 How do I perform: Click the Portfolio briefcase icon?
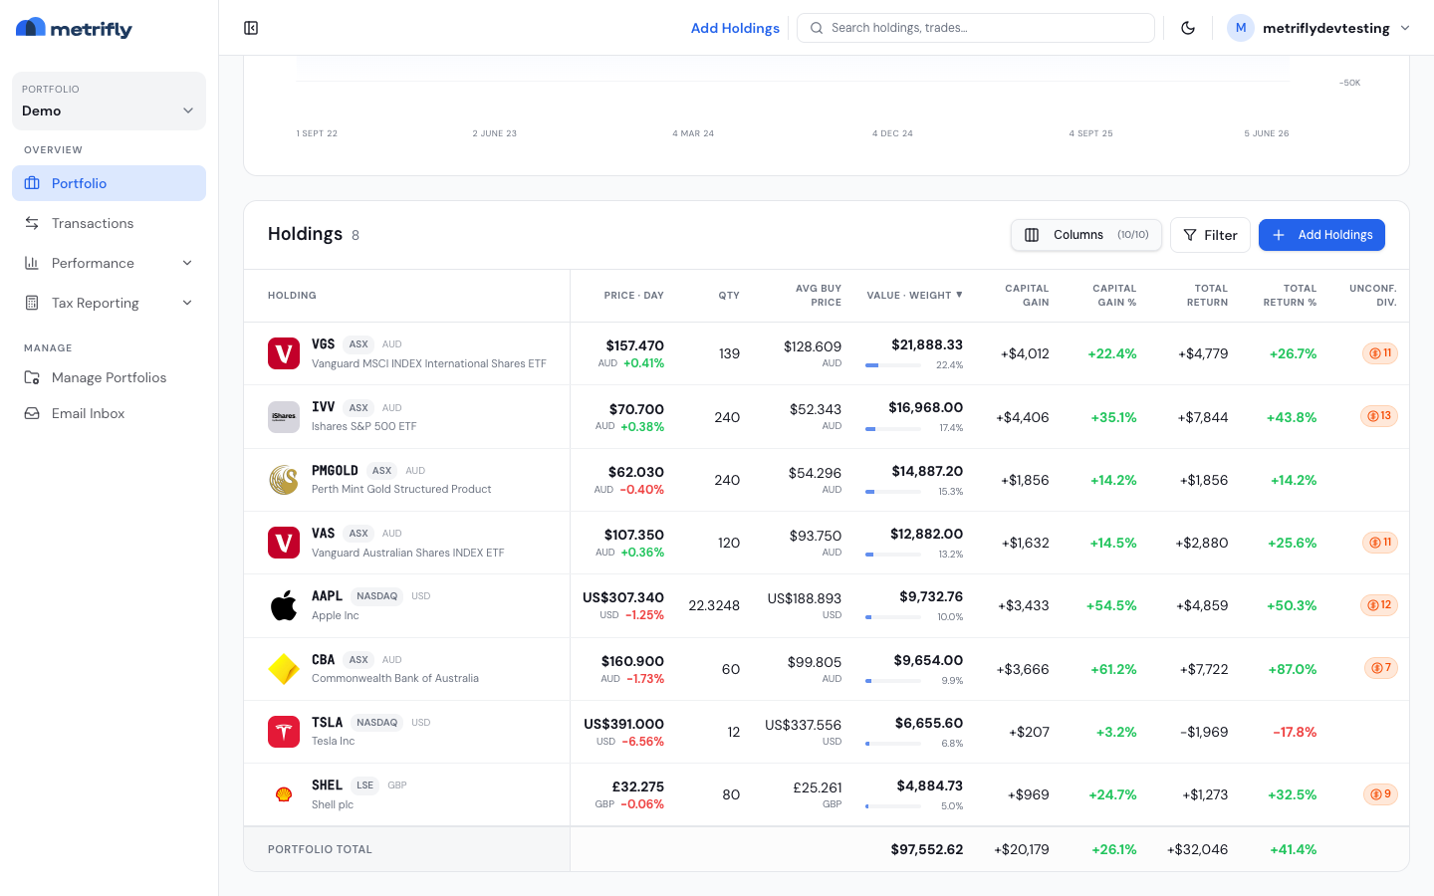(32, 183)
